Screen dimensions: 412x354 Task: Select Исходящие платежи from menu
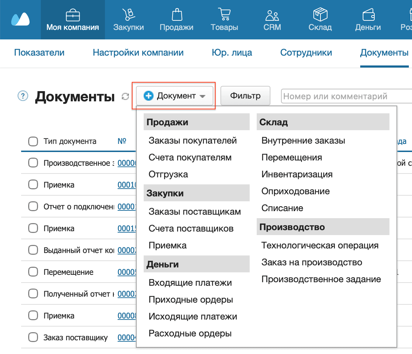point(193,316)
